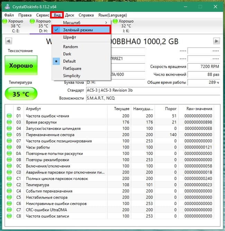Click status dot for attribute 07
Image resolution: width=225 pixels, height=231 pixels.
9,141
